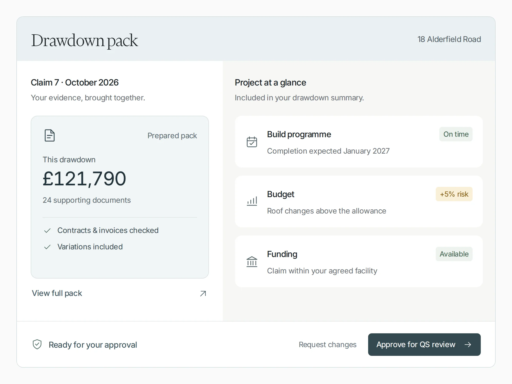Click the checkmark beside Contracts & invoices checked
Screen dimensions: 512x384
[x=47, y=231]
